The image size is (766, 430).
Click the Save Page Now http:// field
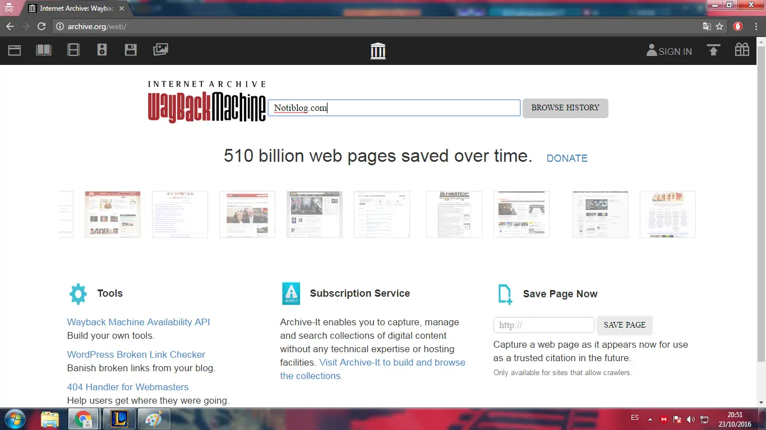(543, 325)
